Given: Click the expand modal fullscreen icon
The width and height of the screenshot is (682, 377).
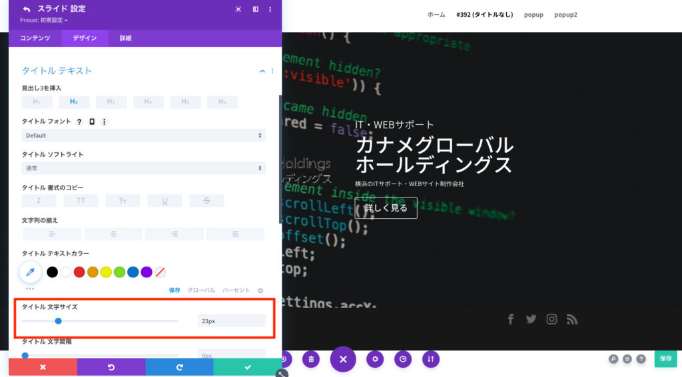Looking at the screenshot, I should (x=238, y=9).
